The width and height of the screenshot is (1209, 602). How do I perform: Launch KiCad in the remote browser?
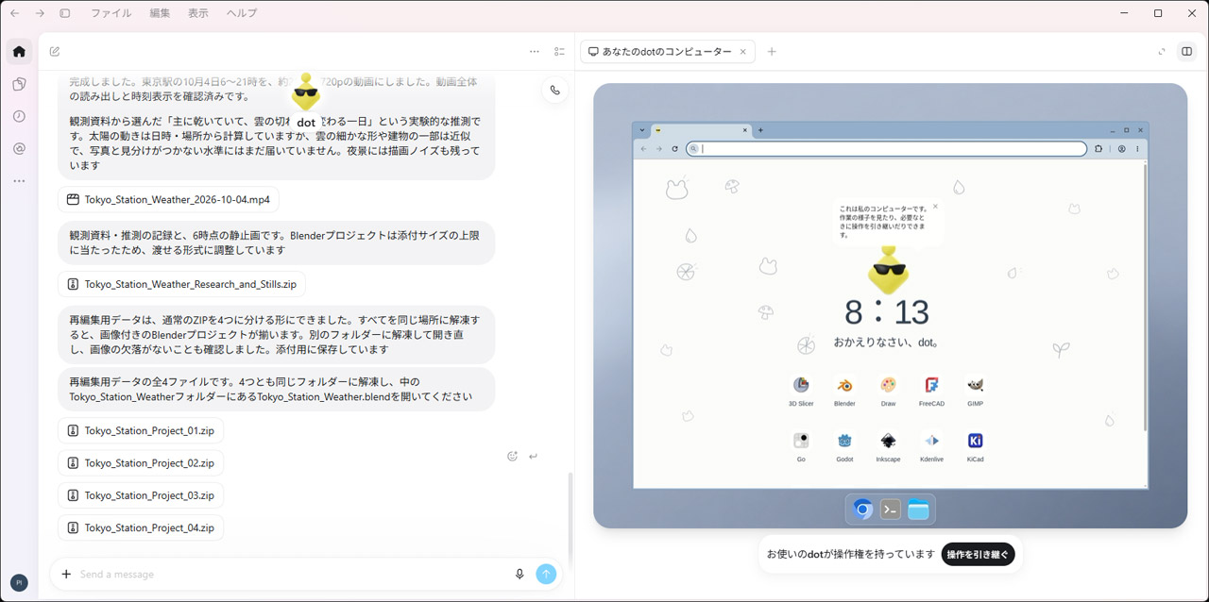point(976,446)
